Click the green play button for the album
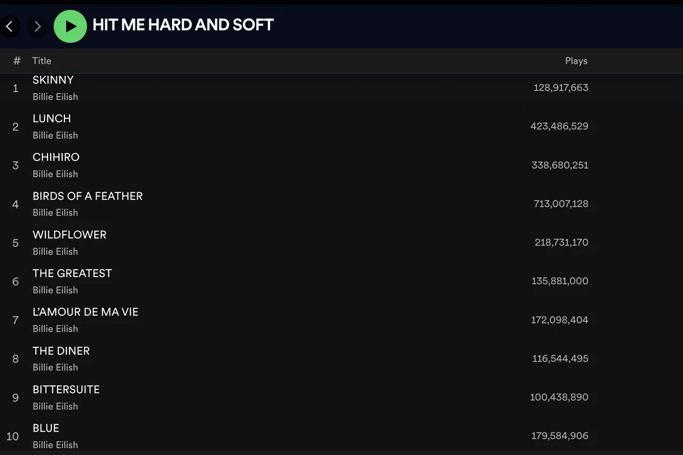 [70, 26]
